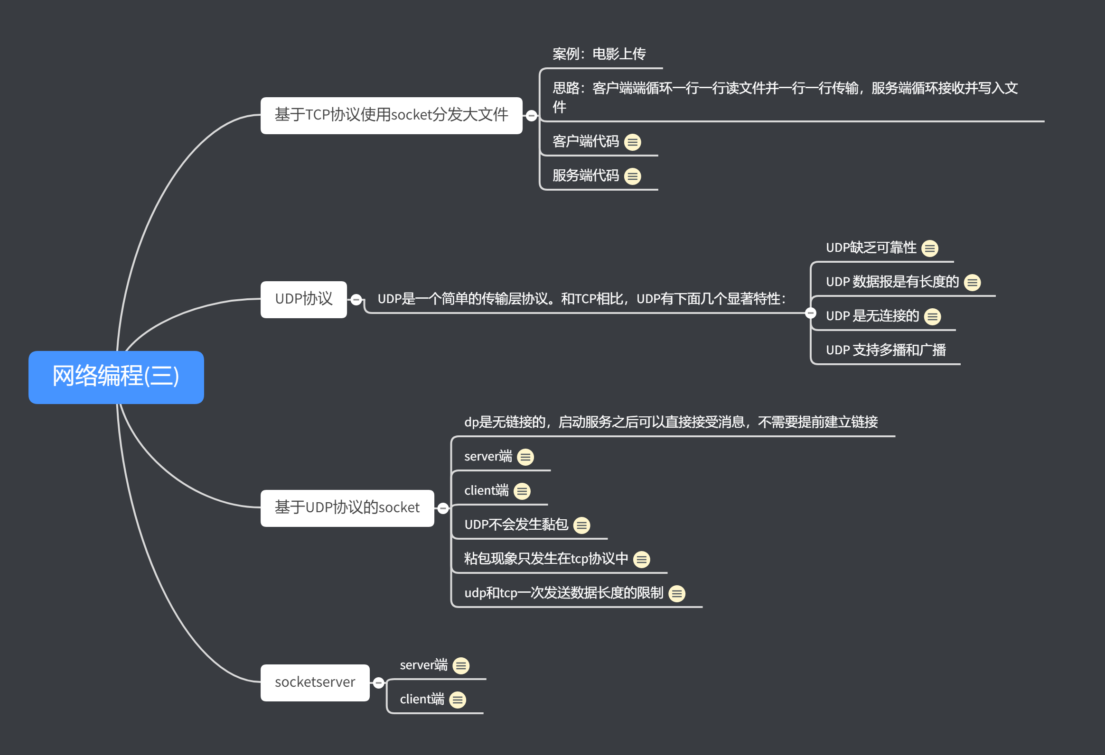
Task: Select the UDP 支持多播和广播 subtopic
Action: (x=886, y=350)
